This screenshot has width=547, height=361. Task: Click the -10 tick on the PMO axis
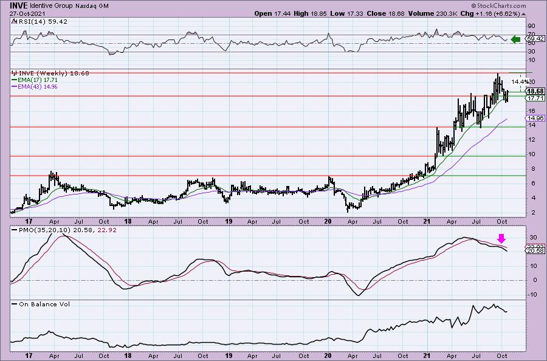(x=532, y=295)
